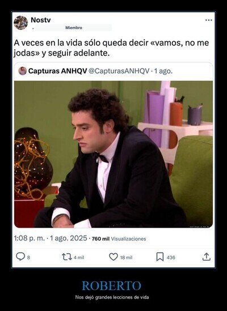Screen dimensions: 227x311
Task: Click the ROBERTO title caption
Action: point(111,286)
